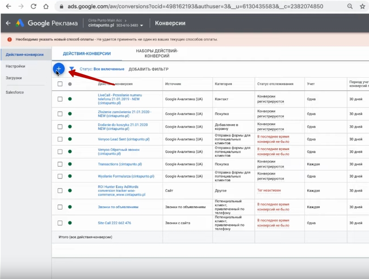Click Контакт category in LiveCall row
This screenshot has height=279, width=369.
point(222,99)
